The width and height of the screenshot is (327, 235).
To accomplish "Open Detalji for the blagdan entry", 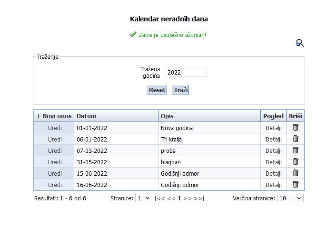I will pos(273,162).
